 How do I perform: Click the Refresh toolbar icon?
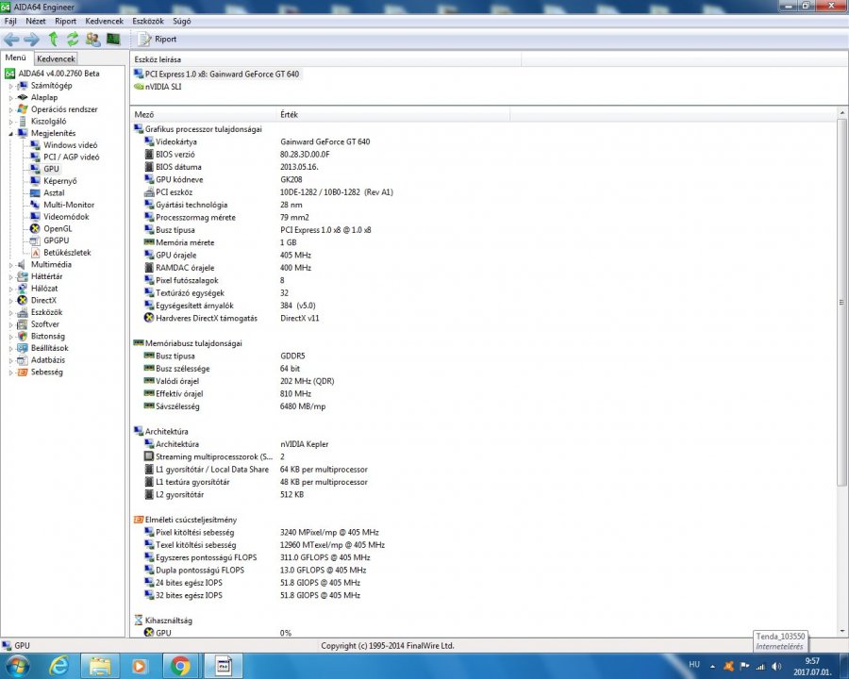pos(73,39)
